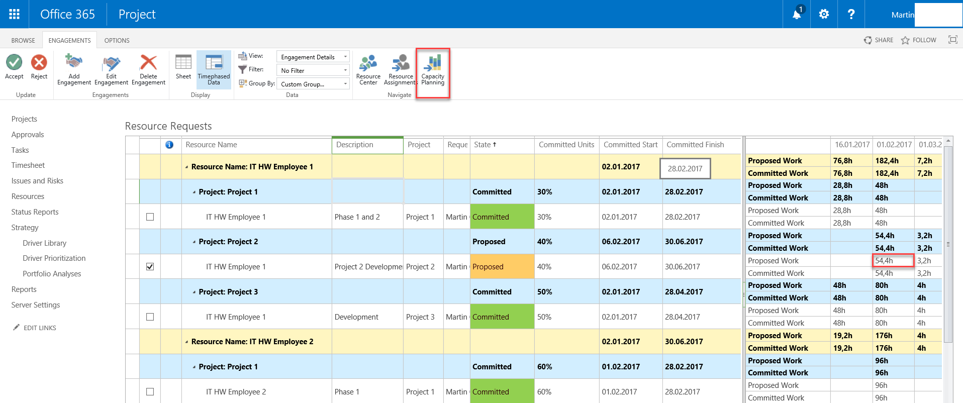This screenshot has height=403, width=963.
Task: Collapse the IT HW Employee 1 resource group
Action: (x=186, y=167)
